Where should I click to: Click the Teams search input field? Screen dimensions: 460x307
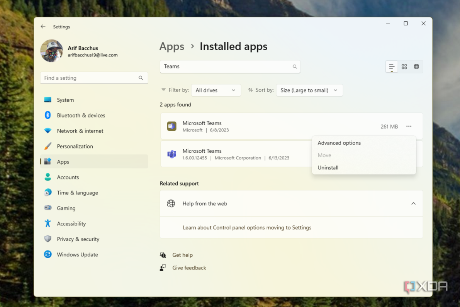point(230,66)
